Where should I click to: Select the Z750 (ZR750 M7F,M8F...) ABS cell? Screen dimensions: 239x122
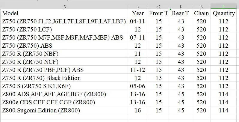click(x=65, y=37)
